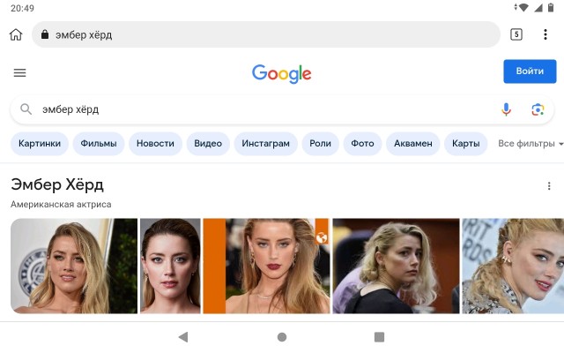Screen dimensions: 564x353
Task: Expand the Все фильтры dropdown
Action: (x=531, y=143)
